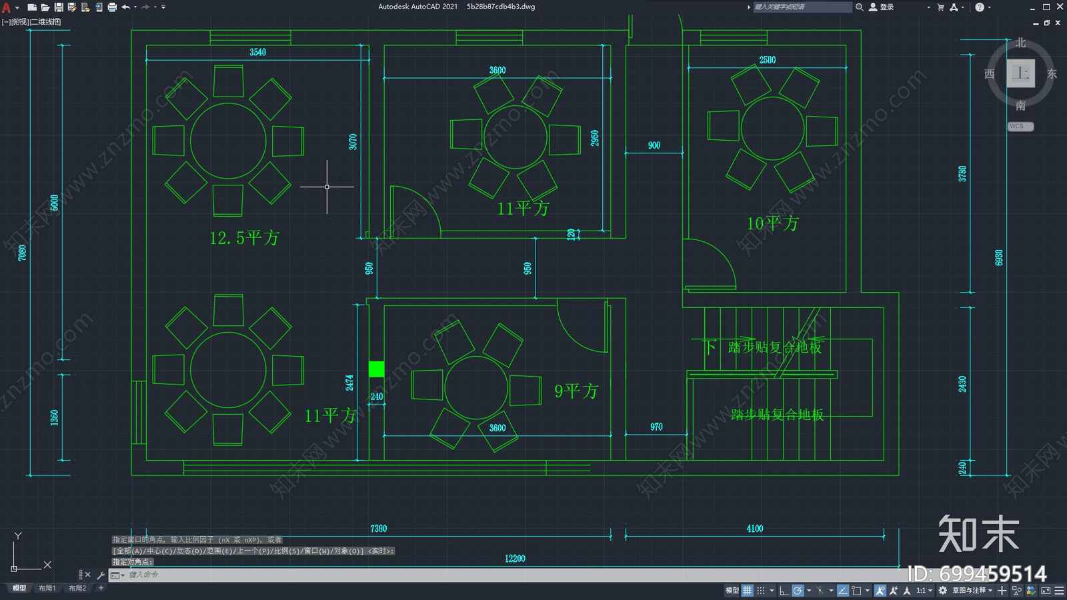This screenshot has width=1067, height=600.
Task: Click the status bar Customization menu icon
Action: tap(1059, 590)
